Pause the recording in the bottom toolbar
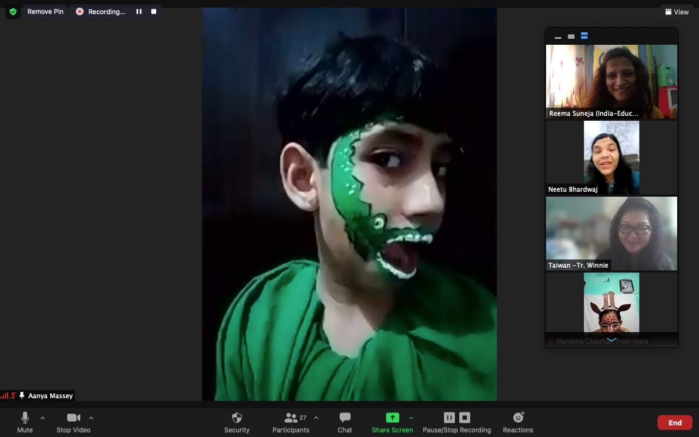 coord(449,418)
